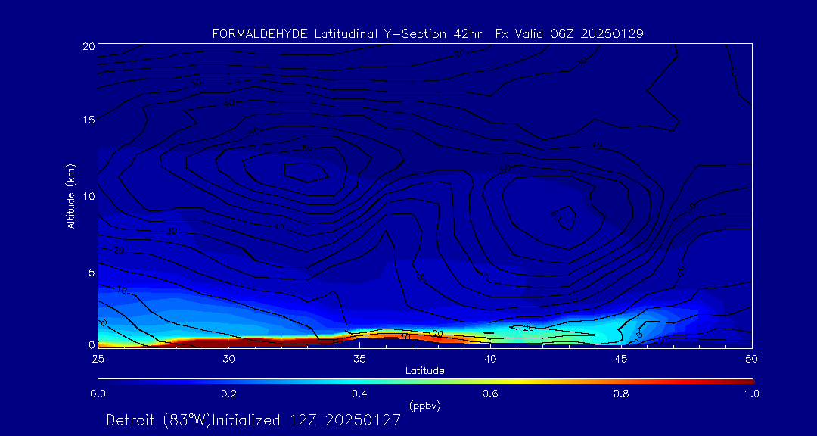The image size is (817, 436).
Task: Click the latitude axis tick label 35
Action: tap(359, 359)
